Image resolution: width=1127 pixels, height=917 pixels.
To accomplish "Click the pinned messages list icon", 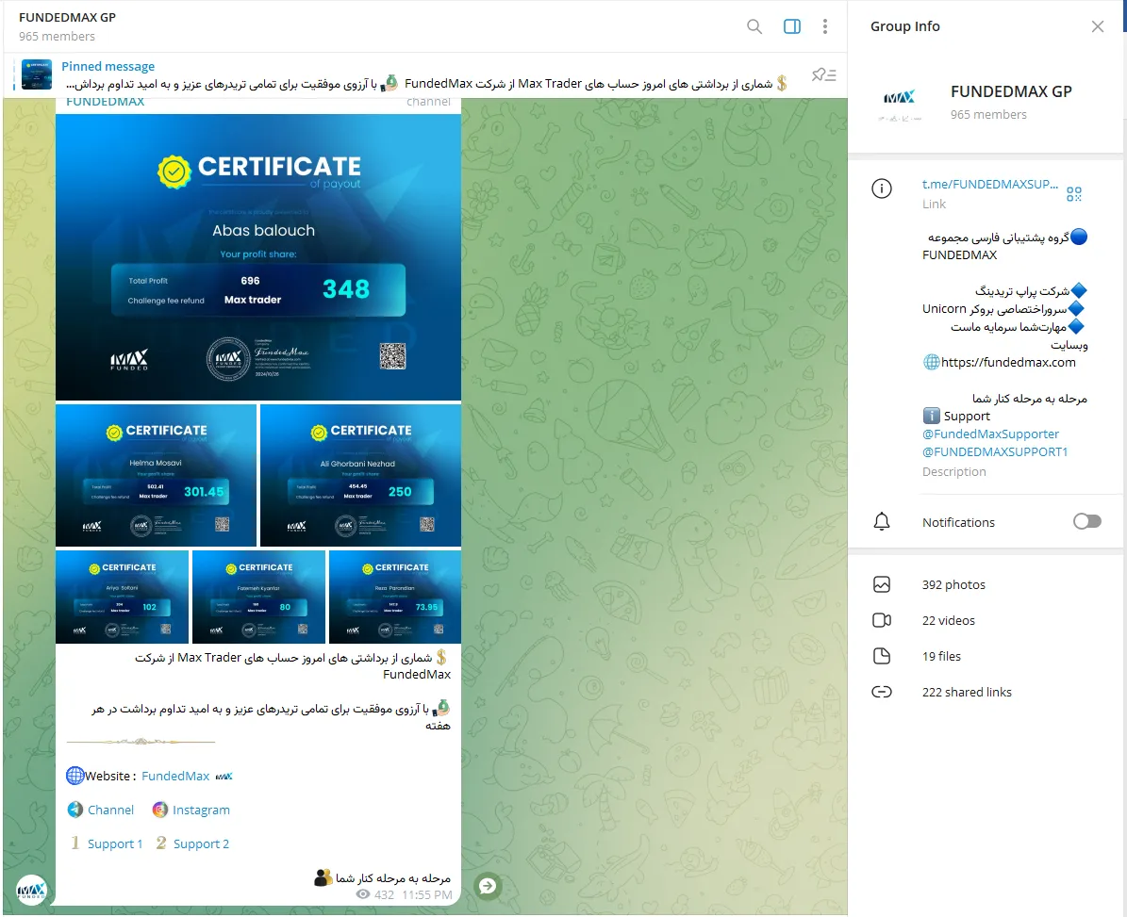I will (823, 74).
